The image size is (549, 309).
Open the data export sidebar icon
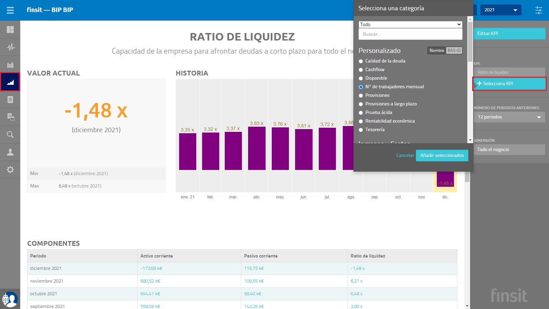(10, 117)
